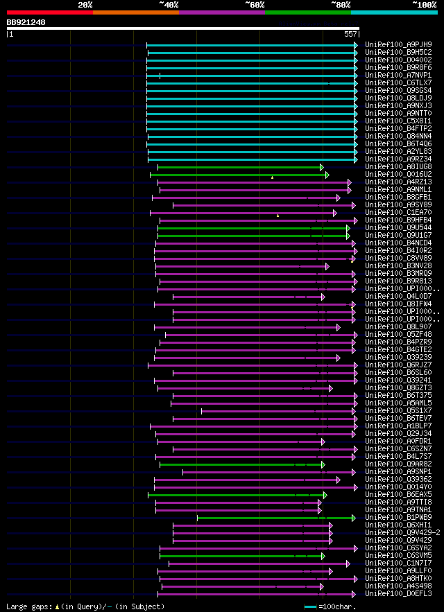Viewport: 444px width, 612px height.
Task: Select the UniRef100_Q6RJZ7 label
Action: pyautogui.click(x=398, y=365)
